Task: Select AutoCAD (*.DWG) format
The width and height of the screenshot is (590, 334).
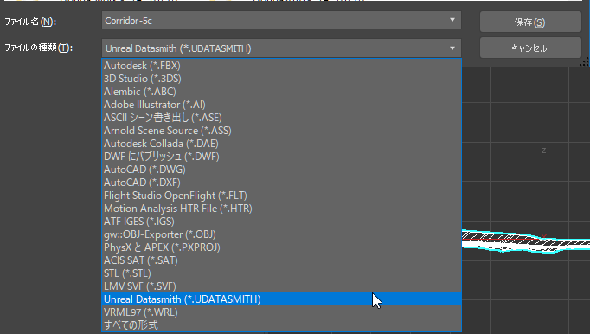Action: click(281, 170)
